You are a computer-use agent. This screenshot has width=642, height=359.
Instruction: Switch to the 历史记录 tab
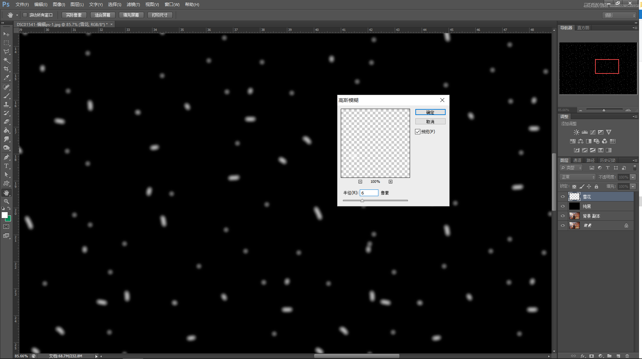coord(607,161)
